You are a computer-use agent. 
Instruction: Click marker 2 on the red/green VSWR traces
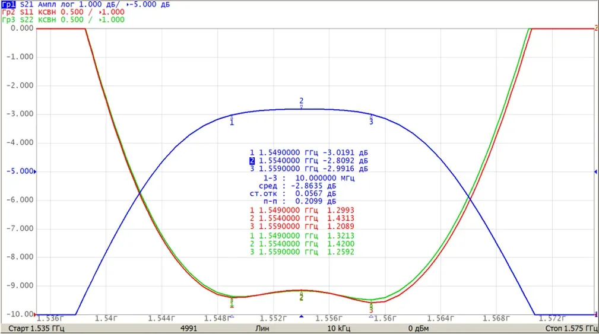point(302,296)
